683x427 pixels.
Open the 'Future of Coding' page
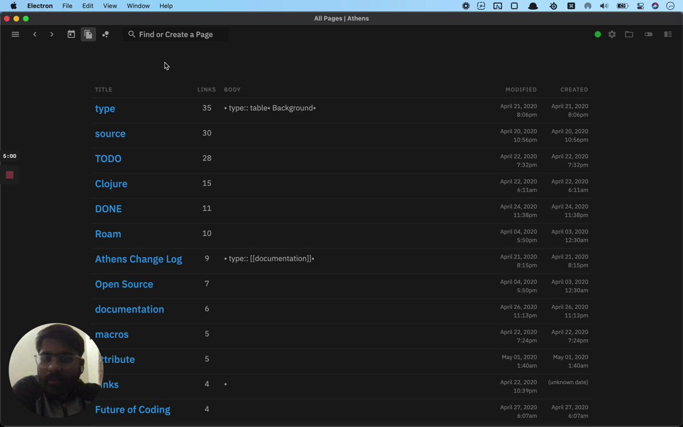[132, 410]
